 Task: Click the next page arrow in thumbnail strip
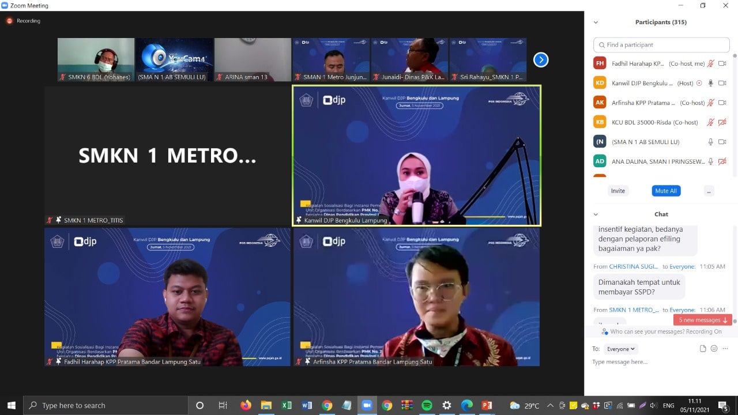[x=540, y=60]
